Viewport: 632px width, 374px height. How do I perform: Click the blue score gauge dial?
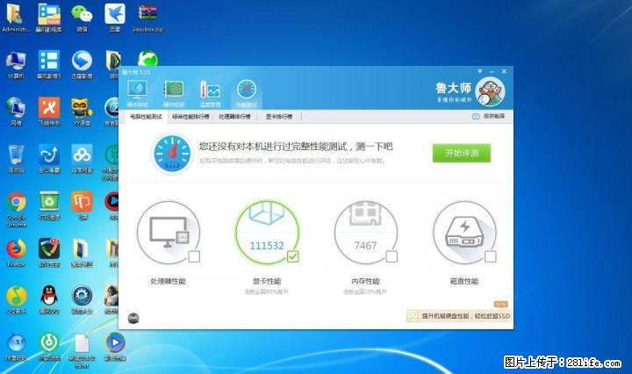point(172,154)
